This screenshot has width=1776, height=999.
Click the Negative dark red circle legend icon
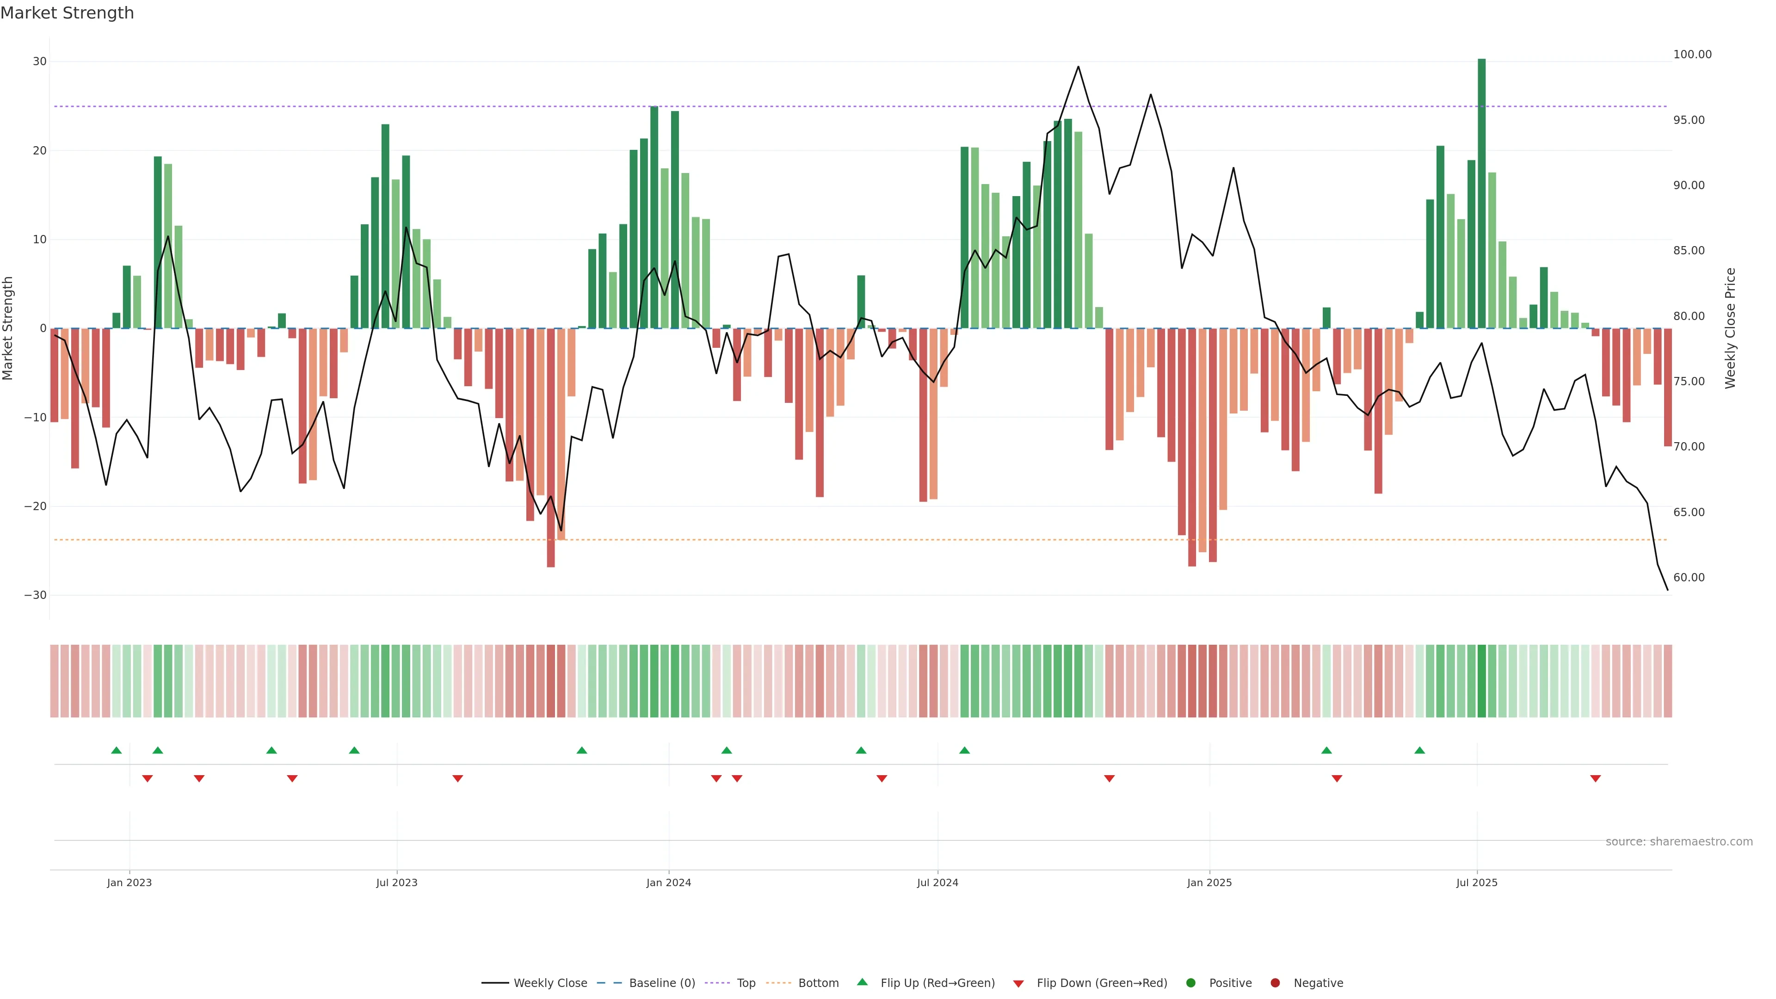pos(1275,982)
